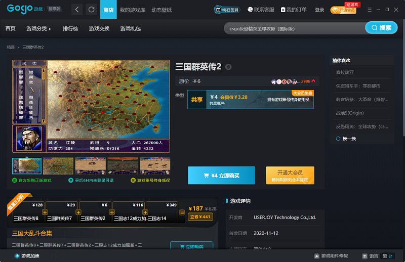Click the user avatars group

285,81
